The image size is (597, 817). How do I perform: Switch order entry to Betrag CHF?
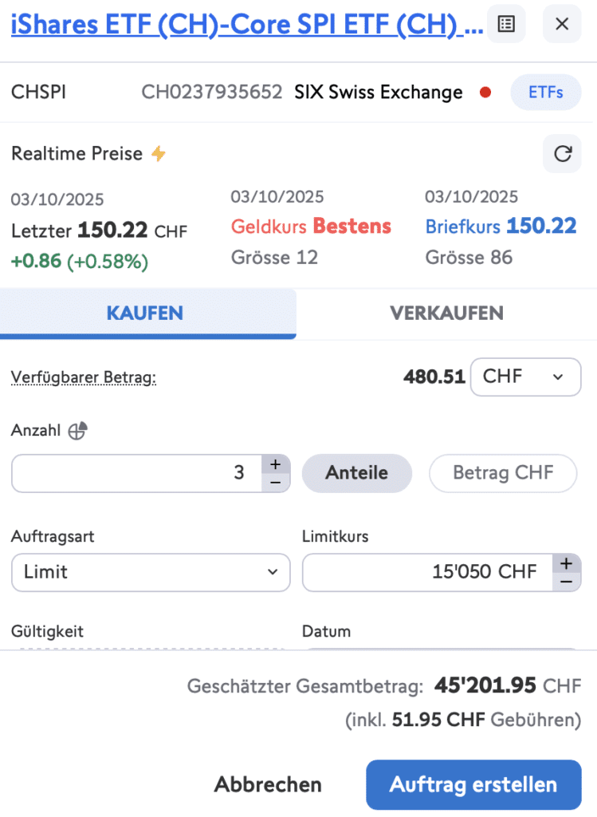pyautogui.click(x=502, y=473)
